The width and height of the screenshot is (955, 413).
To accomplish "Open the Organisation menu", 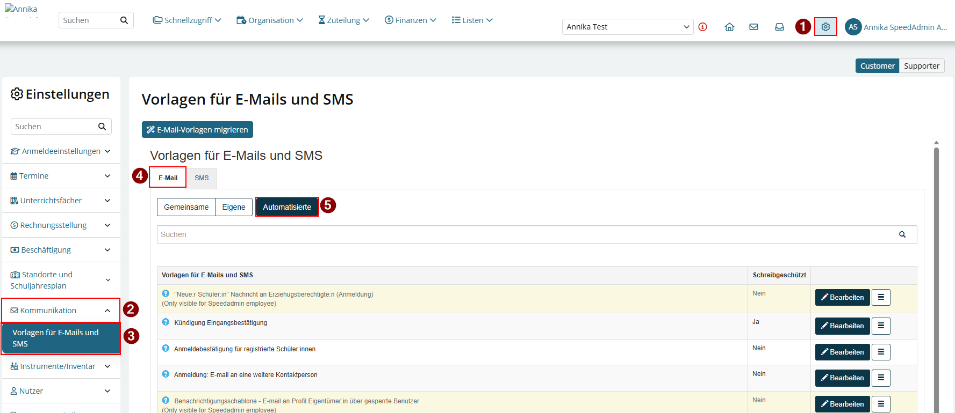I will 270,20.
